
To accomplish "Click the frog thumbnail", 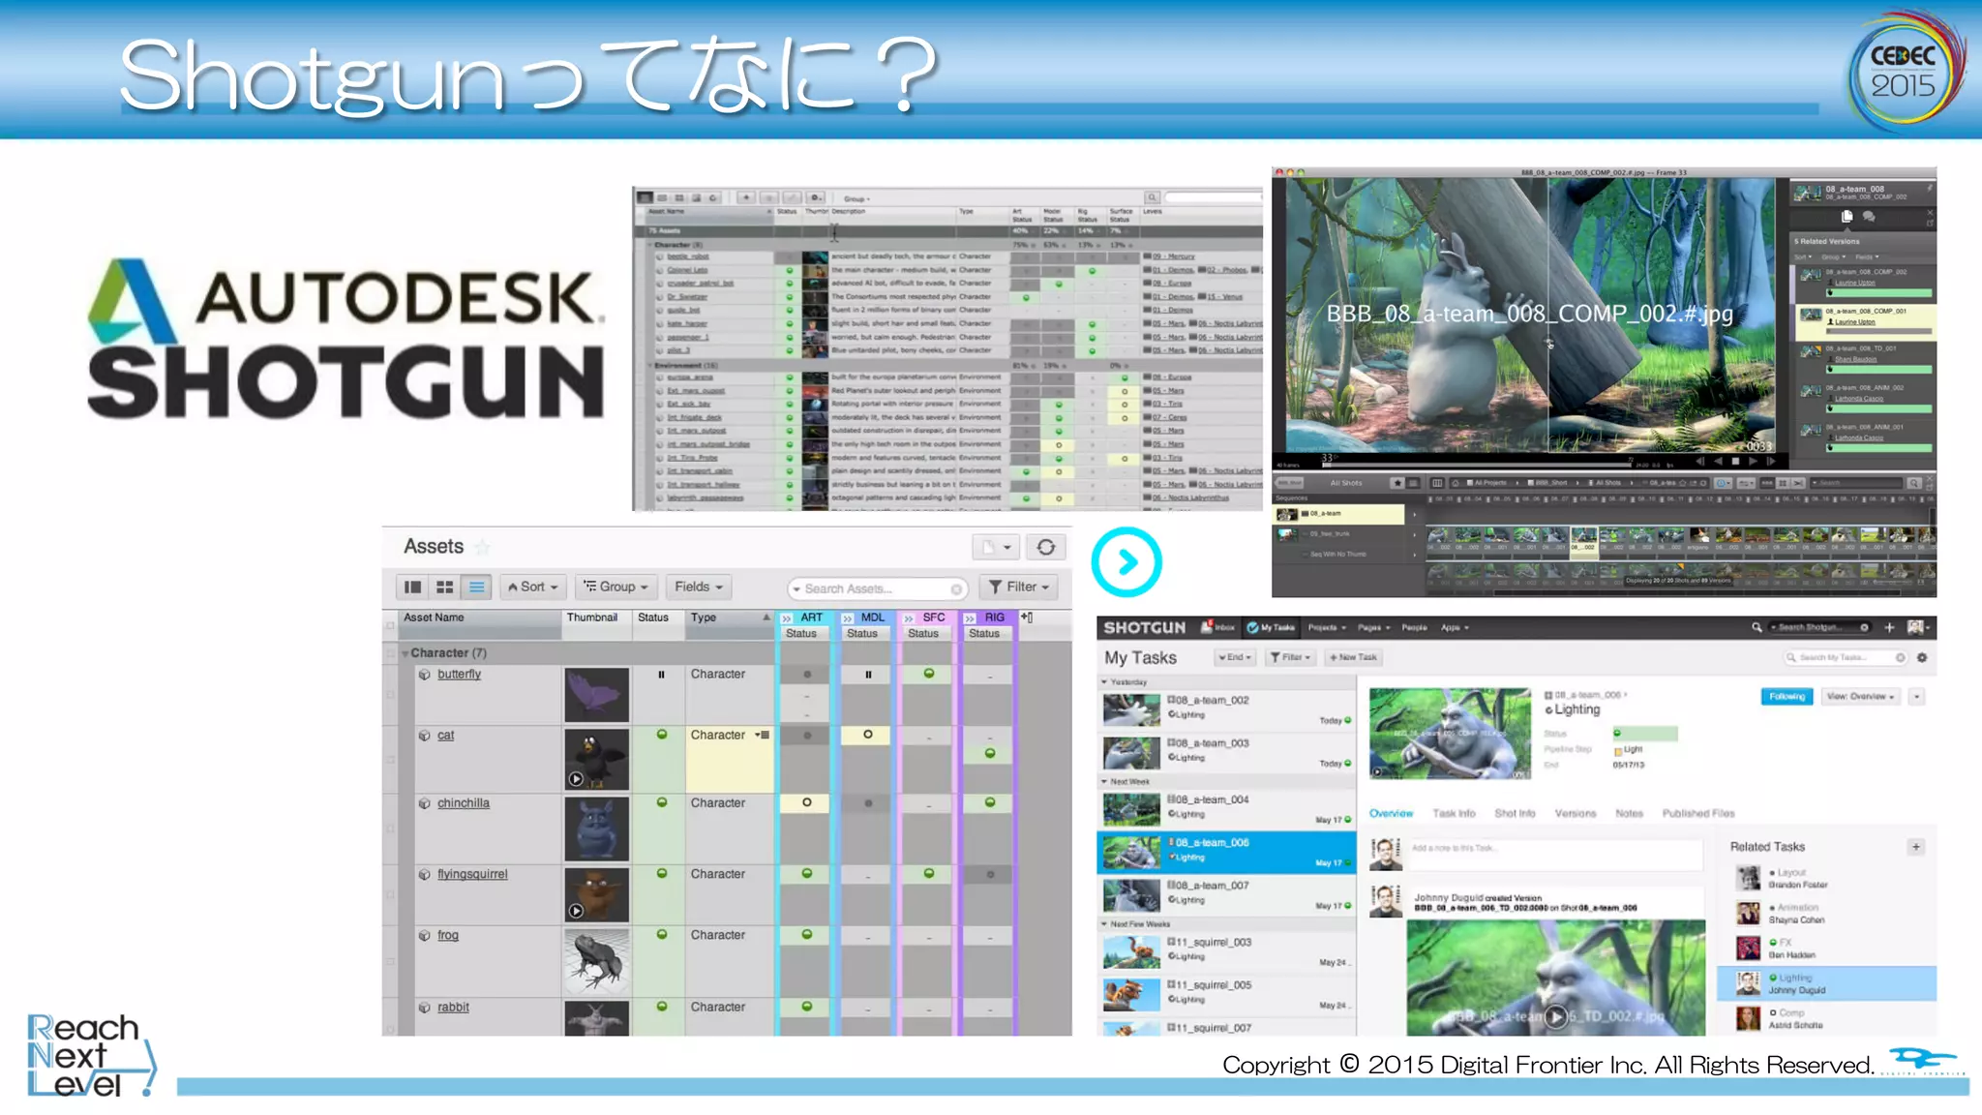I will click(596, 961).
